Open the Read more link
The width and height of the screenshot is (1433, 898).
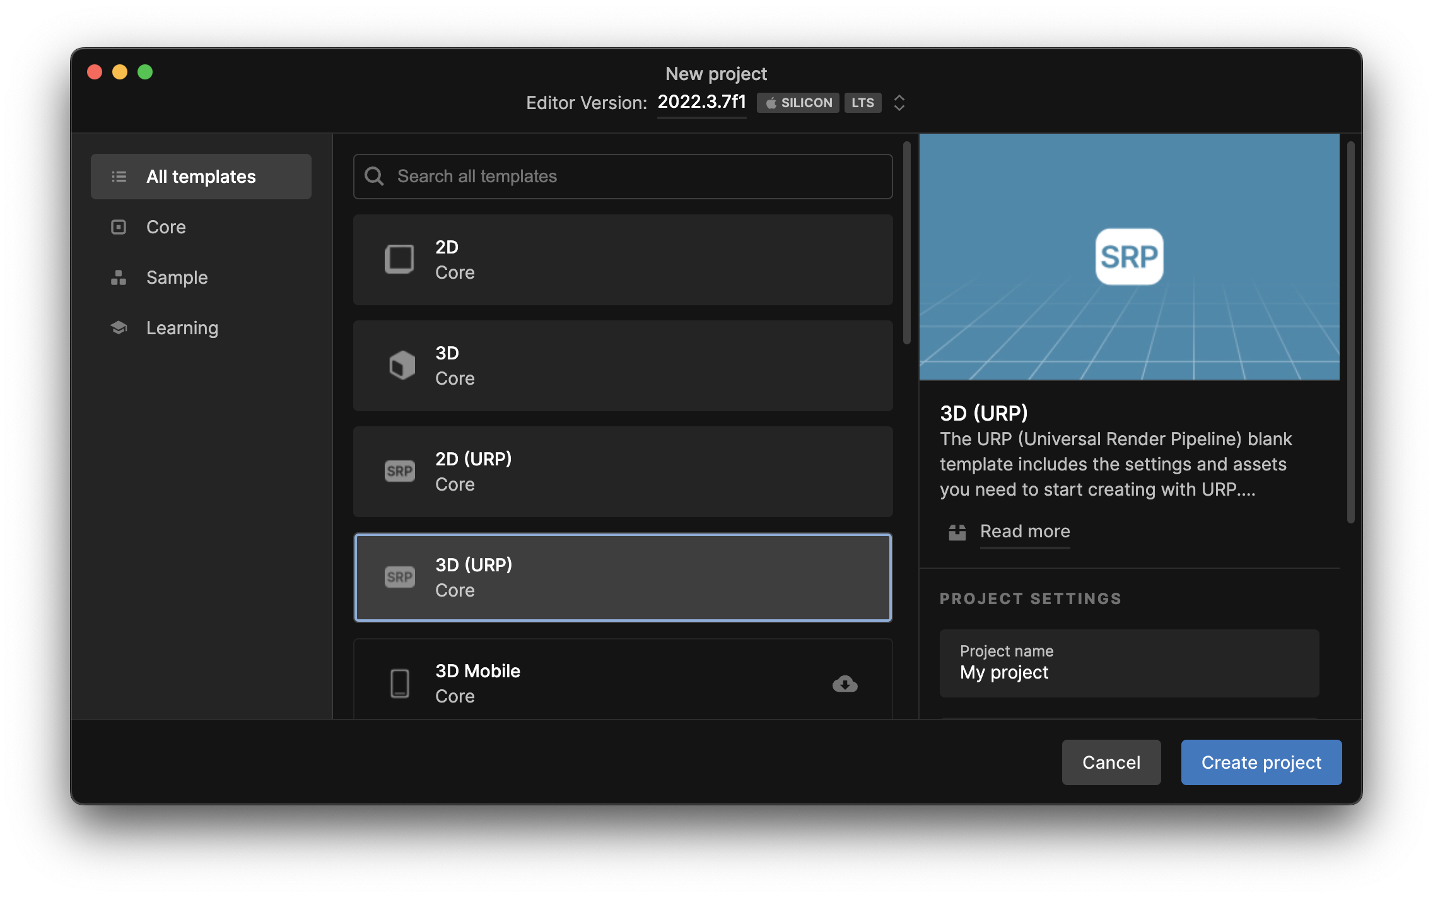[1025, 532]
